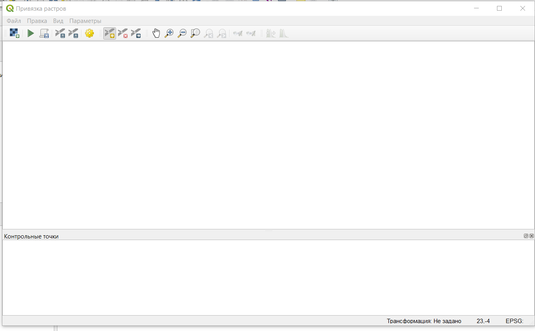
Task: Open the Вид menu
Action: tap(58, 21)
